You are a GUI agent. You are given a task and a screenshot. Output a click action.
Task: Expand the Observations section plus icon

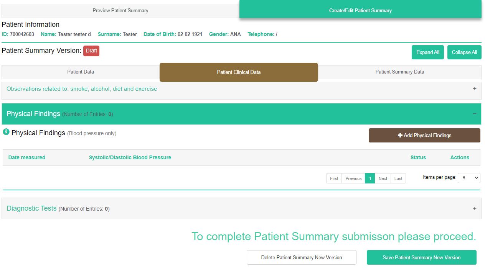pos(475,88)
